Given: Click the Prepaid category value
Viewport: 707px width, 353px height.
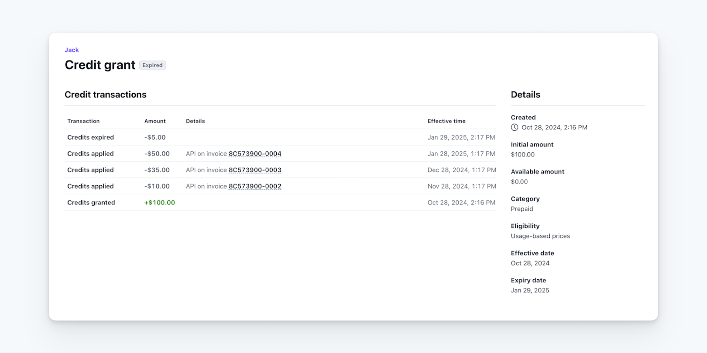Looking at the screenshot, I should [522, 209].
